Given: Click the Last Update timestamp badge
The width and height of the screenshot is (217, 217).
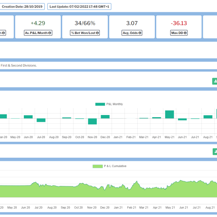Looking at the screenshot, I should (x=79, y=7).
